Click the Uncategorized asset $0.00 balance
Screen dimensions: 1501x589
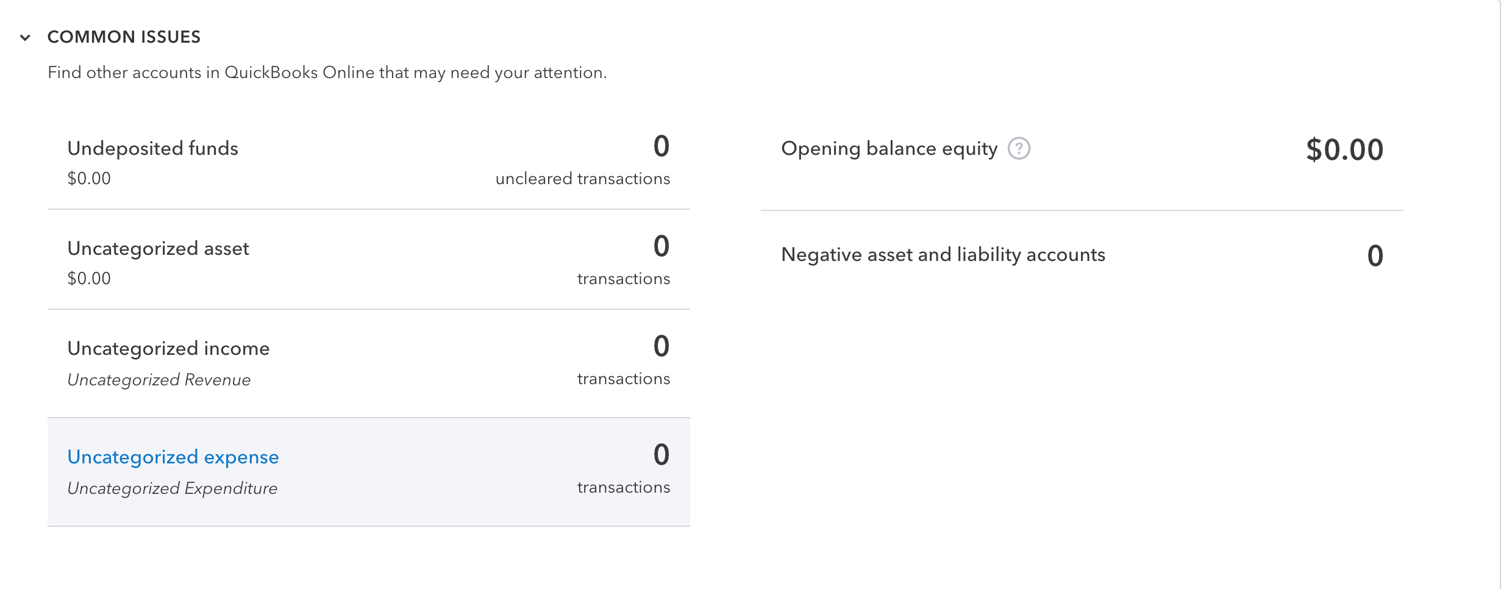(x=89, y=279)
